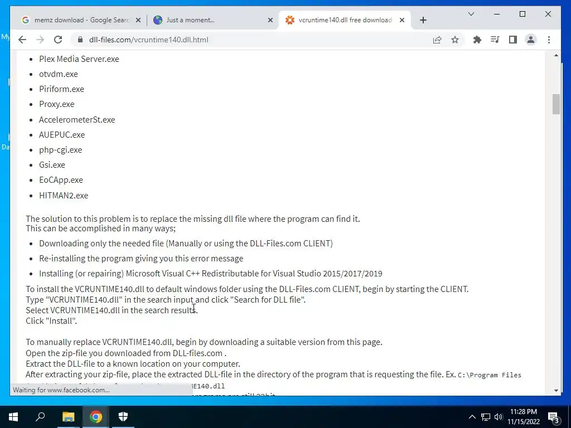
Task: Click the 'Installing (or repairing) Microsoft Visual C++' bullet
Action: coord(210,274)
